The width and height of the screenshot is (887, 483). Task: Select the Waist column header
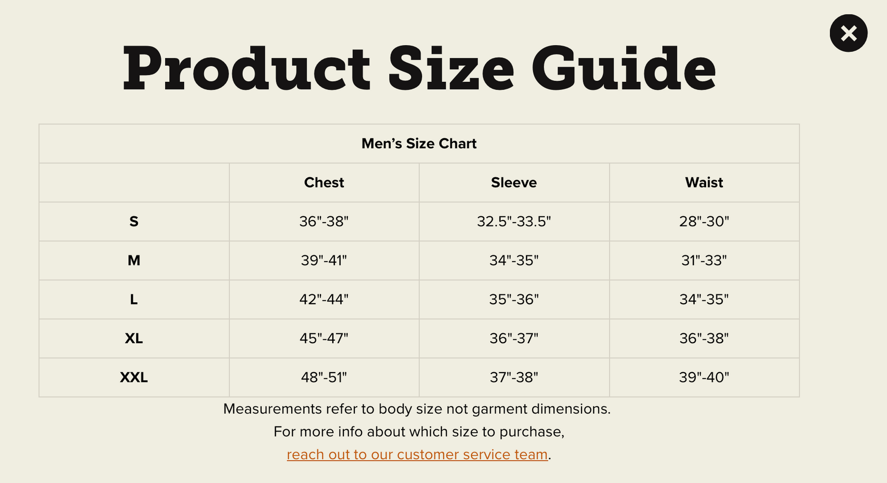click(704, 183)
